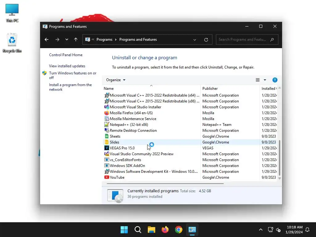Viewport: 316px width, 237px height.
Task: Click the Notepad++ Team publisher cell
Action: coord(217,125)
